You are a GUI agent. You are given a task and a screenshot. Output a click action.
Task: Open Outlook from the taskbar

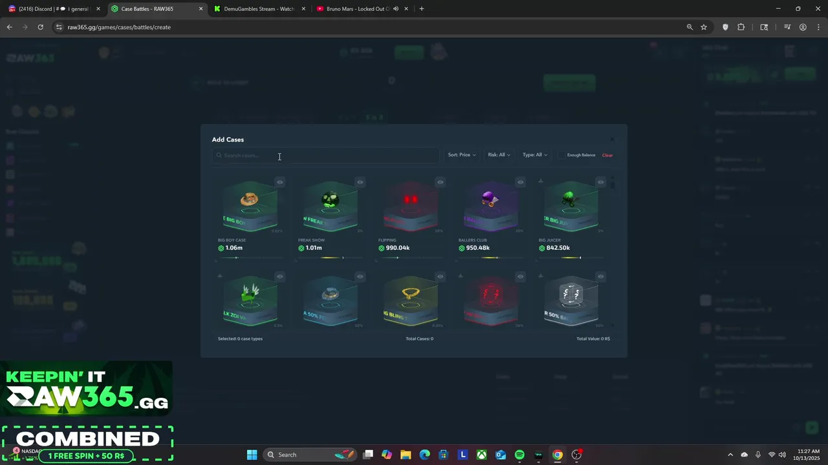pyautogui.click(x=501, y=455)
